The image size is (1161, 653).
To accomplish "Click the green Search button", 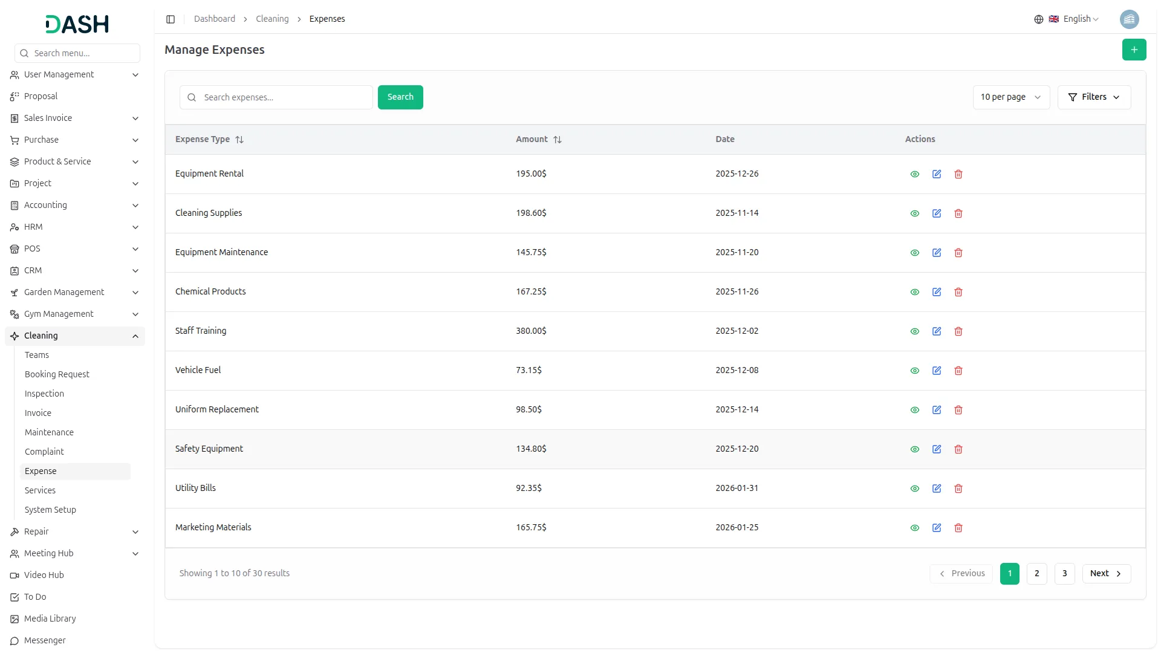I will (x=400, y=97).
